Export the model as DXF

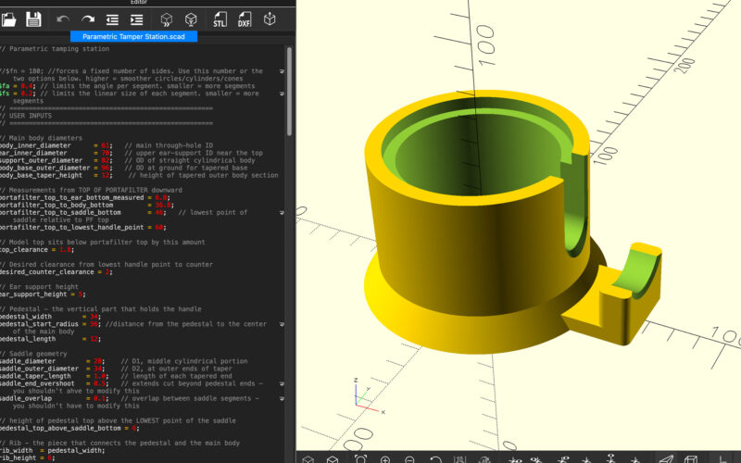pos(245,19)
